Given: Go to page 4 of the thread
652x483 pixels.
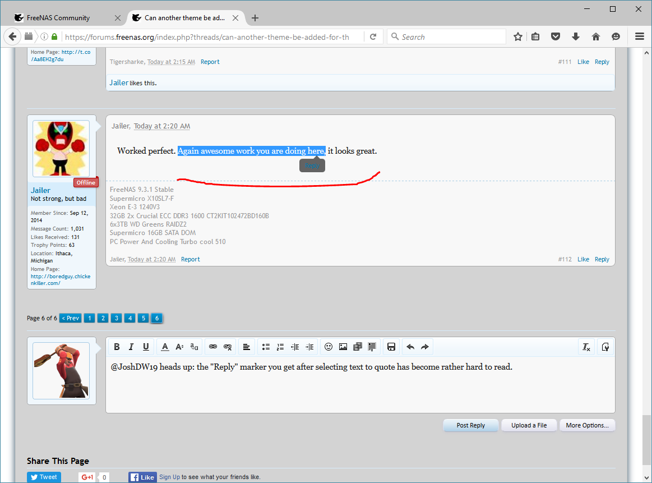Looking at the screenshot, I should [130, 318].
